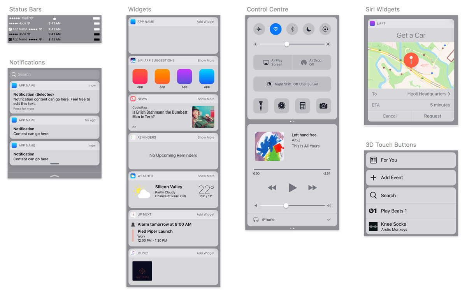Select the Add Event 3D Touch item
This screenshot has width=467, height=295.
[x=411, y=177]
